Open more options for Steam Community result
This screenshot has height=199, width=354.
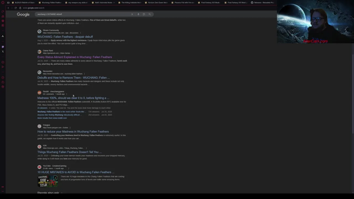[x=80, y=33]
